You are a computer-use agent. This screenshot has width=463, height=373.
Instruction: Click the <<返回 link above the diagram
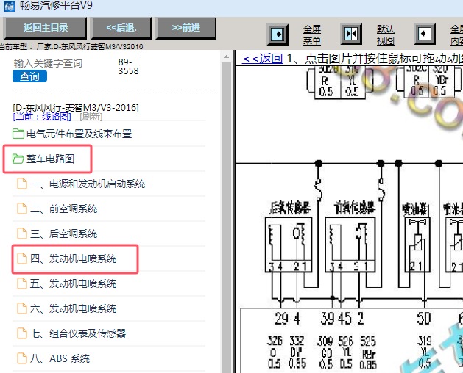tap(262, 59)
